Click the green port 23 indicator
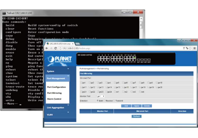 pyautogui.click(x=134, y=58)
